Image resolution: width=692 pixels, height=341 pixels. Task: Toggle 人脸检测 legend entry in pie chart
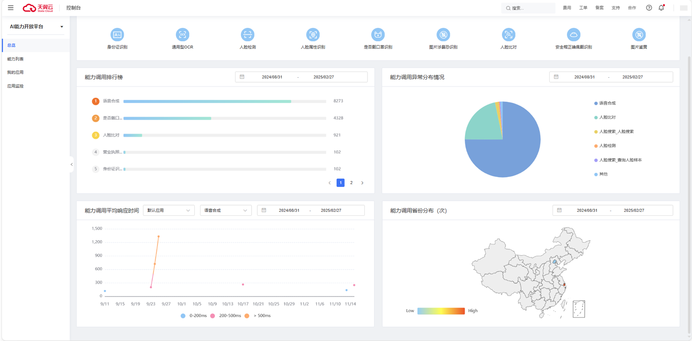[x=605, y=146]
